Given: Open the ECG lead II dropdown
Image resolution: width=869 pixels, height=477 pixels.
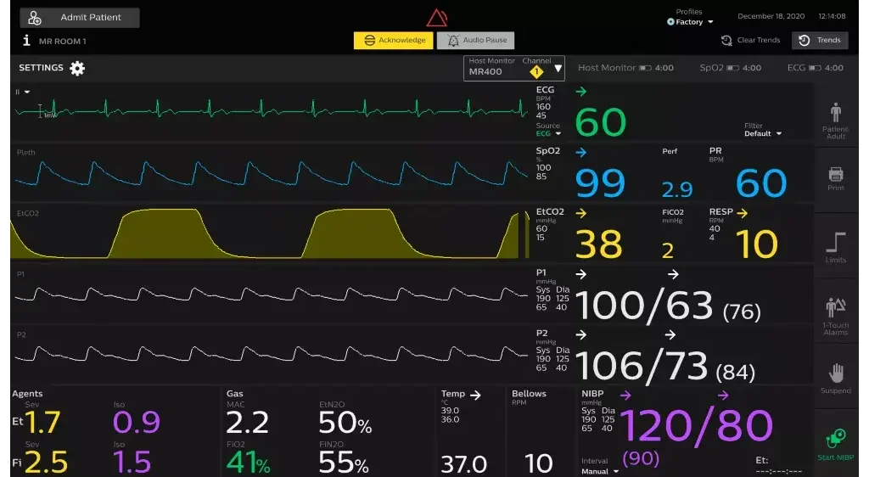Looking at the screenshot, I should [x=23, y=92].
